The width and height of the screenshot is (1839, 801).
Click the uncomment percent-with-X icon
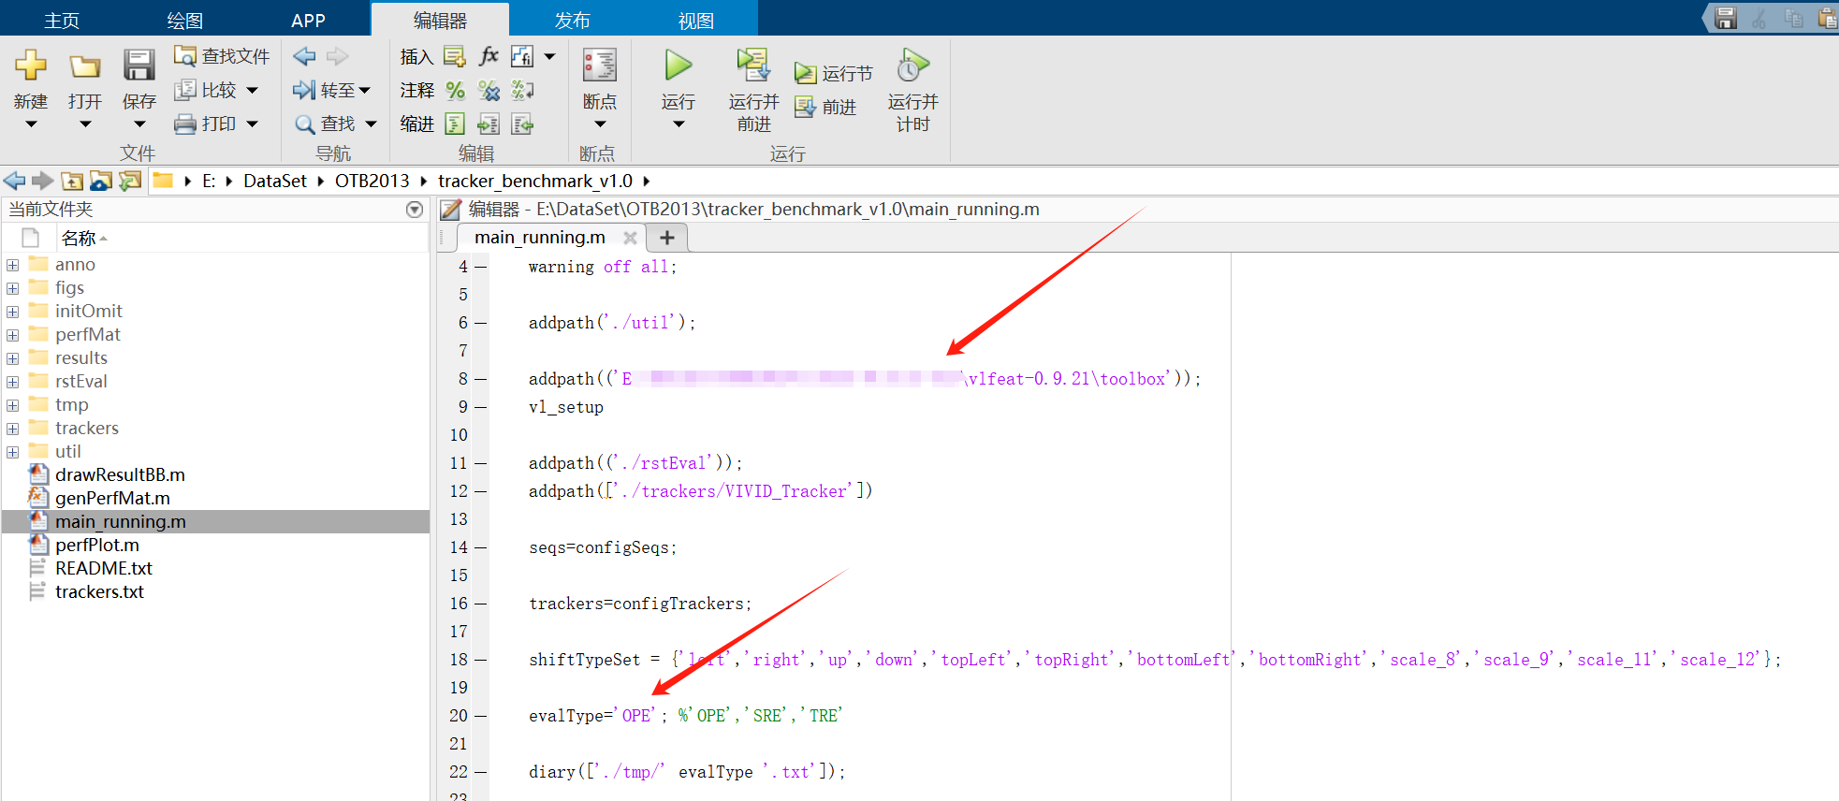[x=489, y=91]
